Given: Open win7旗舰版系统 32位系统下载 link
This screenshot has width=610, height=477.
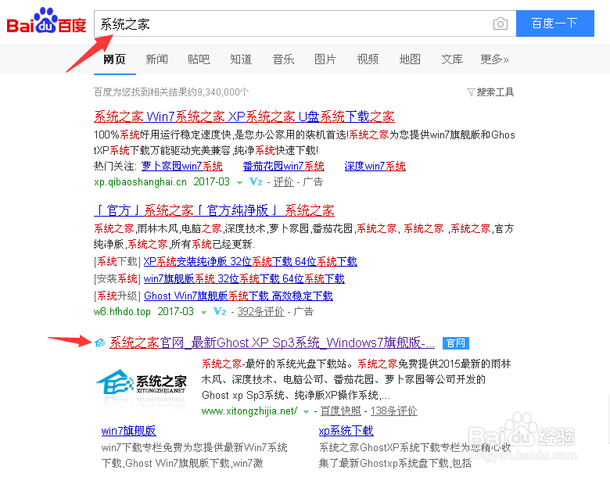Looking at the screenshot, I should pos(244,278).
